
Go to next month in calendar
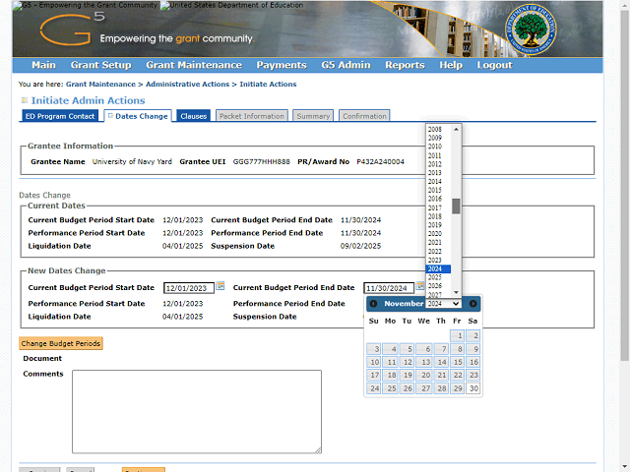point(472,304)
